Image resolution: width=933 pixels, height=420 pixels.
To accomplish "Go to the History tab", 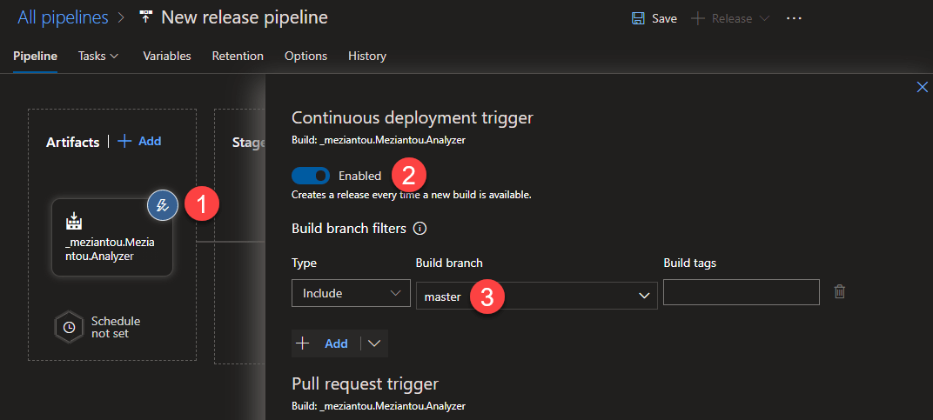I will pyautogui.click(x=366, y=56).
